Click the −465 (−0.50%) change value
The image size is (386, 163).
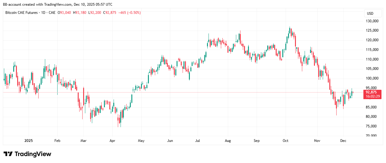[x=130, y=13]
